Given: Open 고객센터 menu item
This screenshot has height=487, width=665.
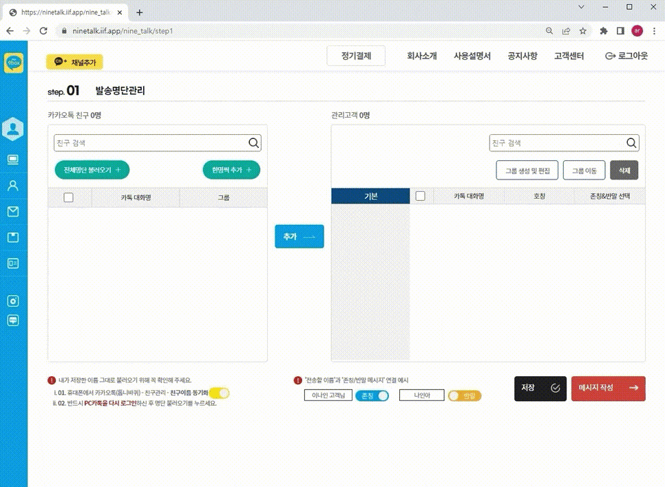Looking at the screenshot, I should (569, 56).
